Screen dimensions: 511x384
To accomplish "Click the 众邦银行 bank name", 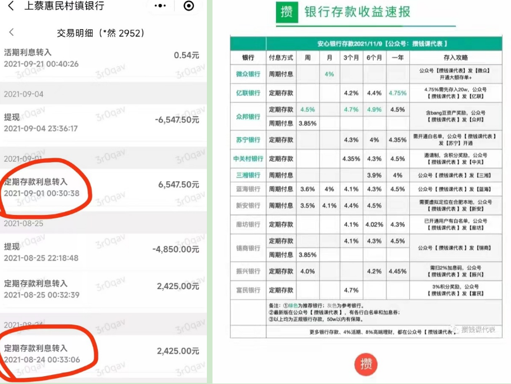I will pos(248,117).
